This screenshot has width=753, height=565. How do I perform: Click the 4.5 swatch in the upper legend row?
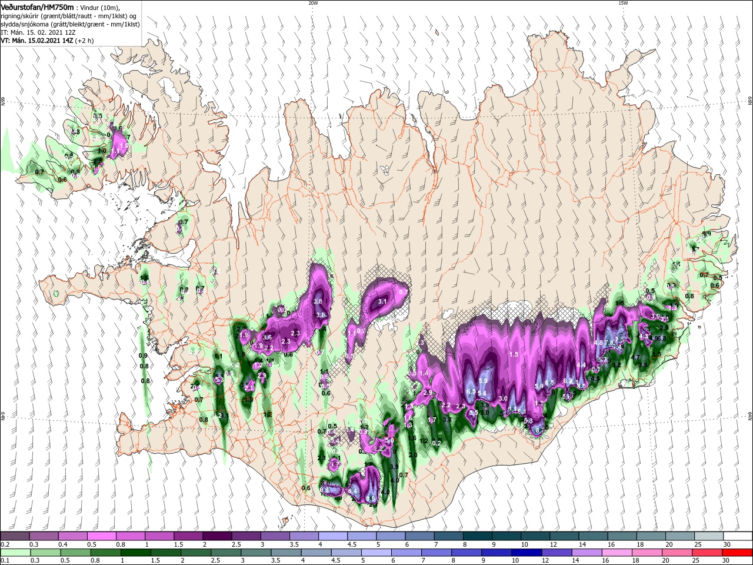point(361,536)
